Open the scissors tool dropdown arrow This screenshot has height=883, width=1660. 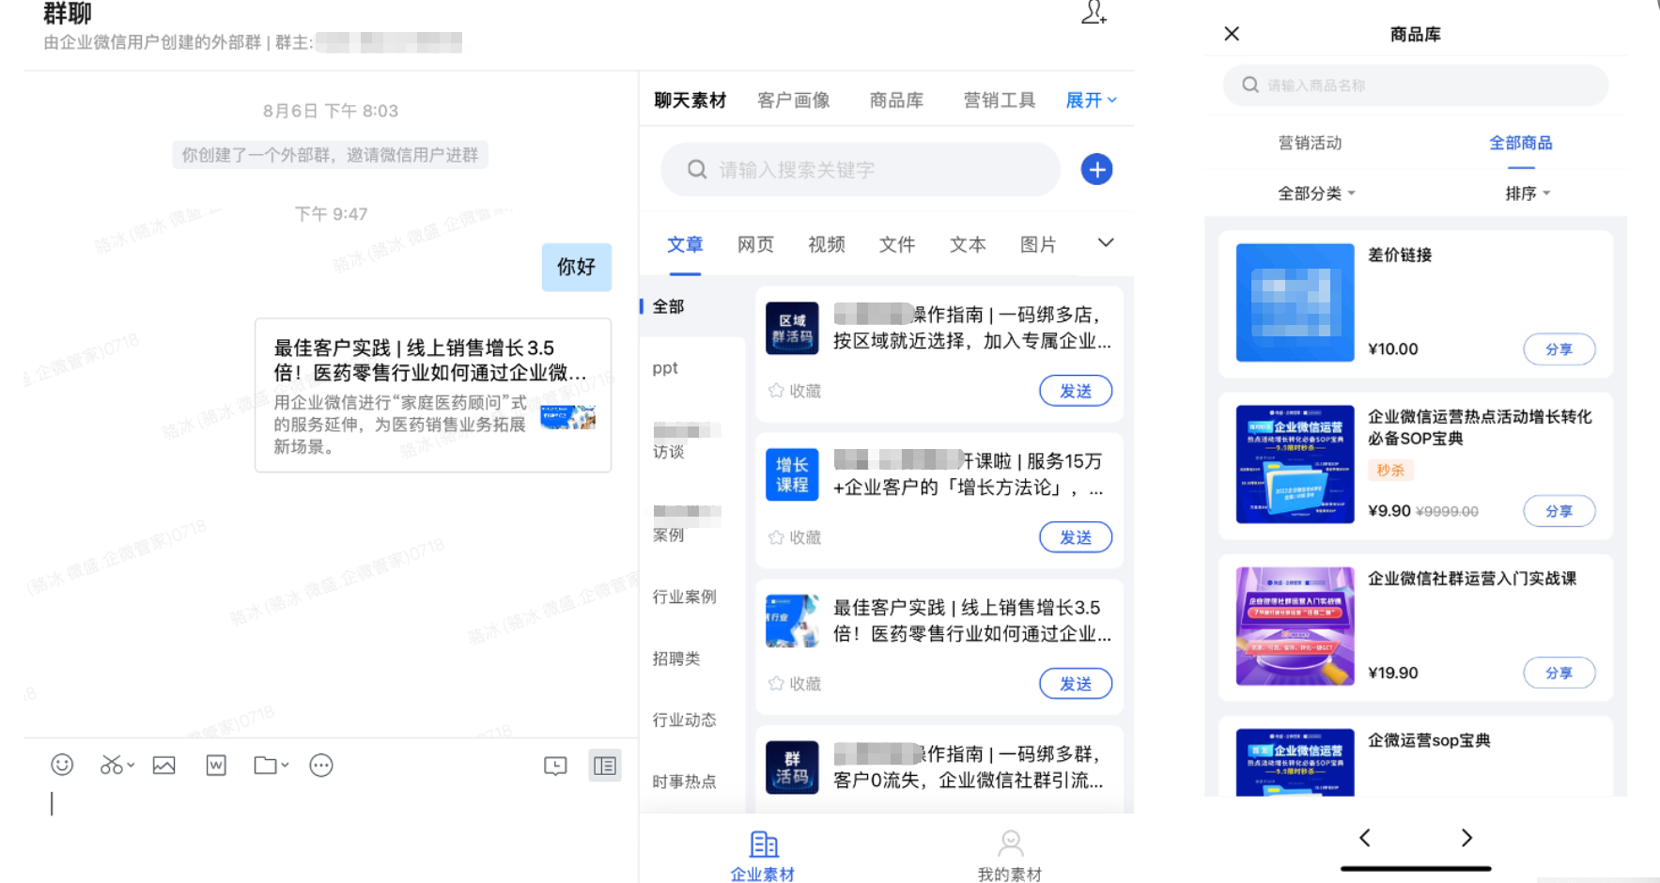coord(131,765)
